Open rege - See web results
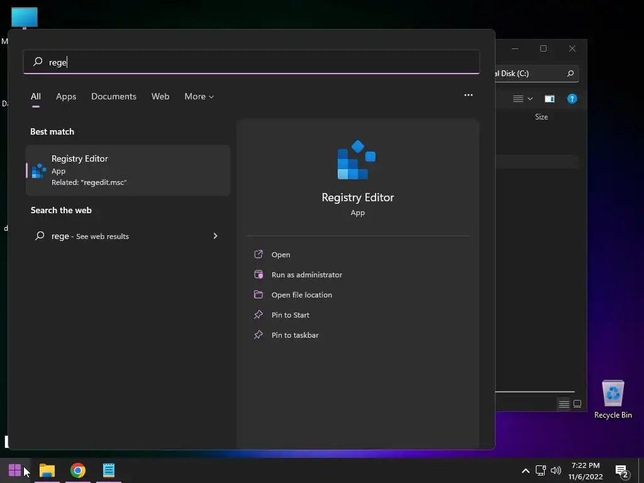The height and width of the screenshot is (483, 644). 127,236
